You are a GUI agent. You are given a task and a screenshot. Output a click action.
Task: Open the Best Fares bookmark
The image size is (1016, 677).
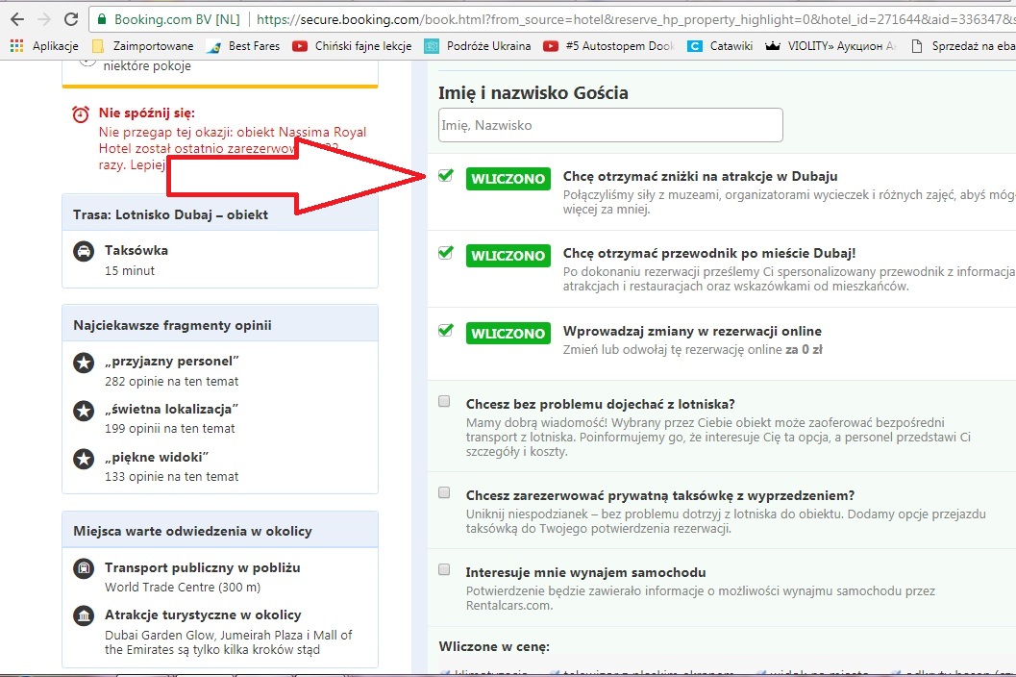(x=243, y=46)
